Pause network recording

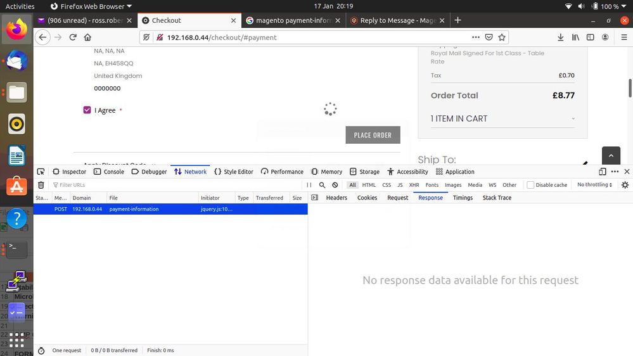pyautogui.click(x=309, y=185)
